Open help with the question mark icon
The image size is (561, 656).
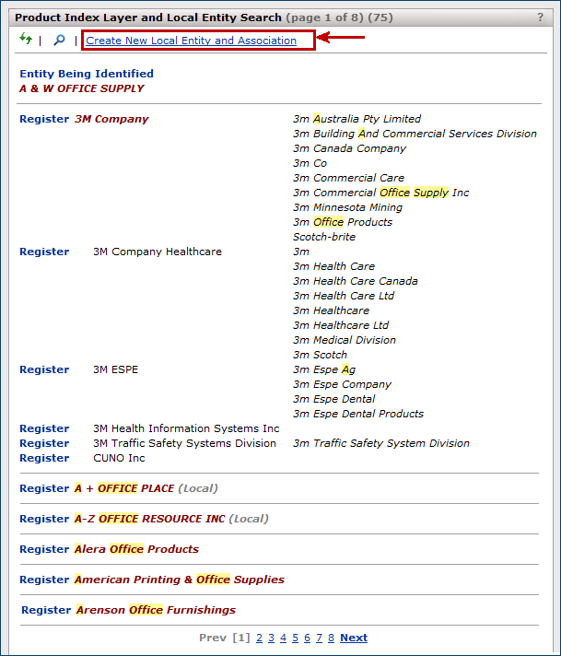click(x=541, y=17)
